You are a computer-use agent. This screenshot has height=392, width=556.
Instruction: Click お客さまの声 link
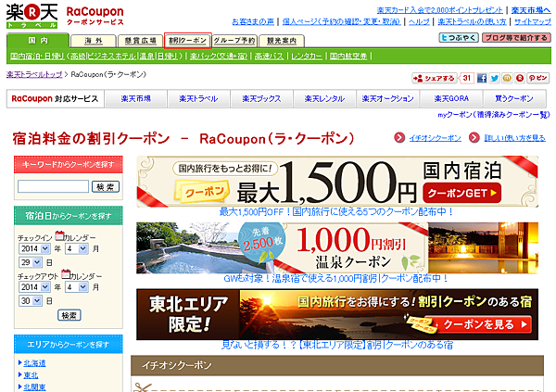click(253, 22)
